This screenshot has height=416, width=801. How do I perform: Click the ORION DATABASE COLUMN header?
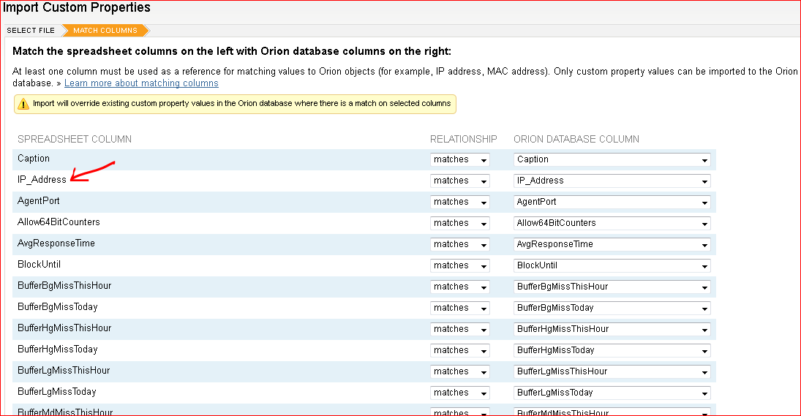point(576,139)
